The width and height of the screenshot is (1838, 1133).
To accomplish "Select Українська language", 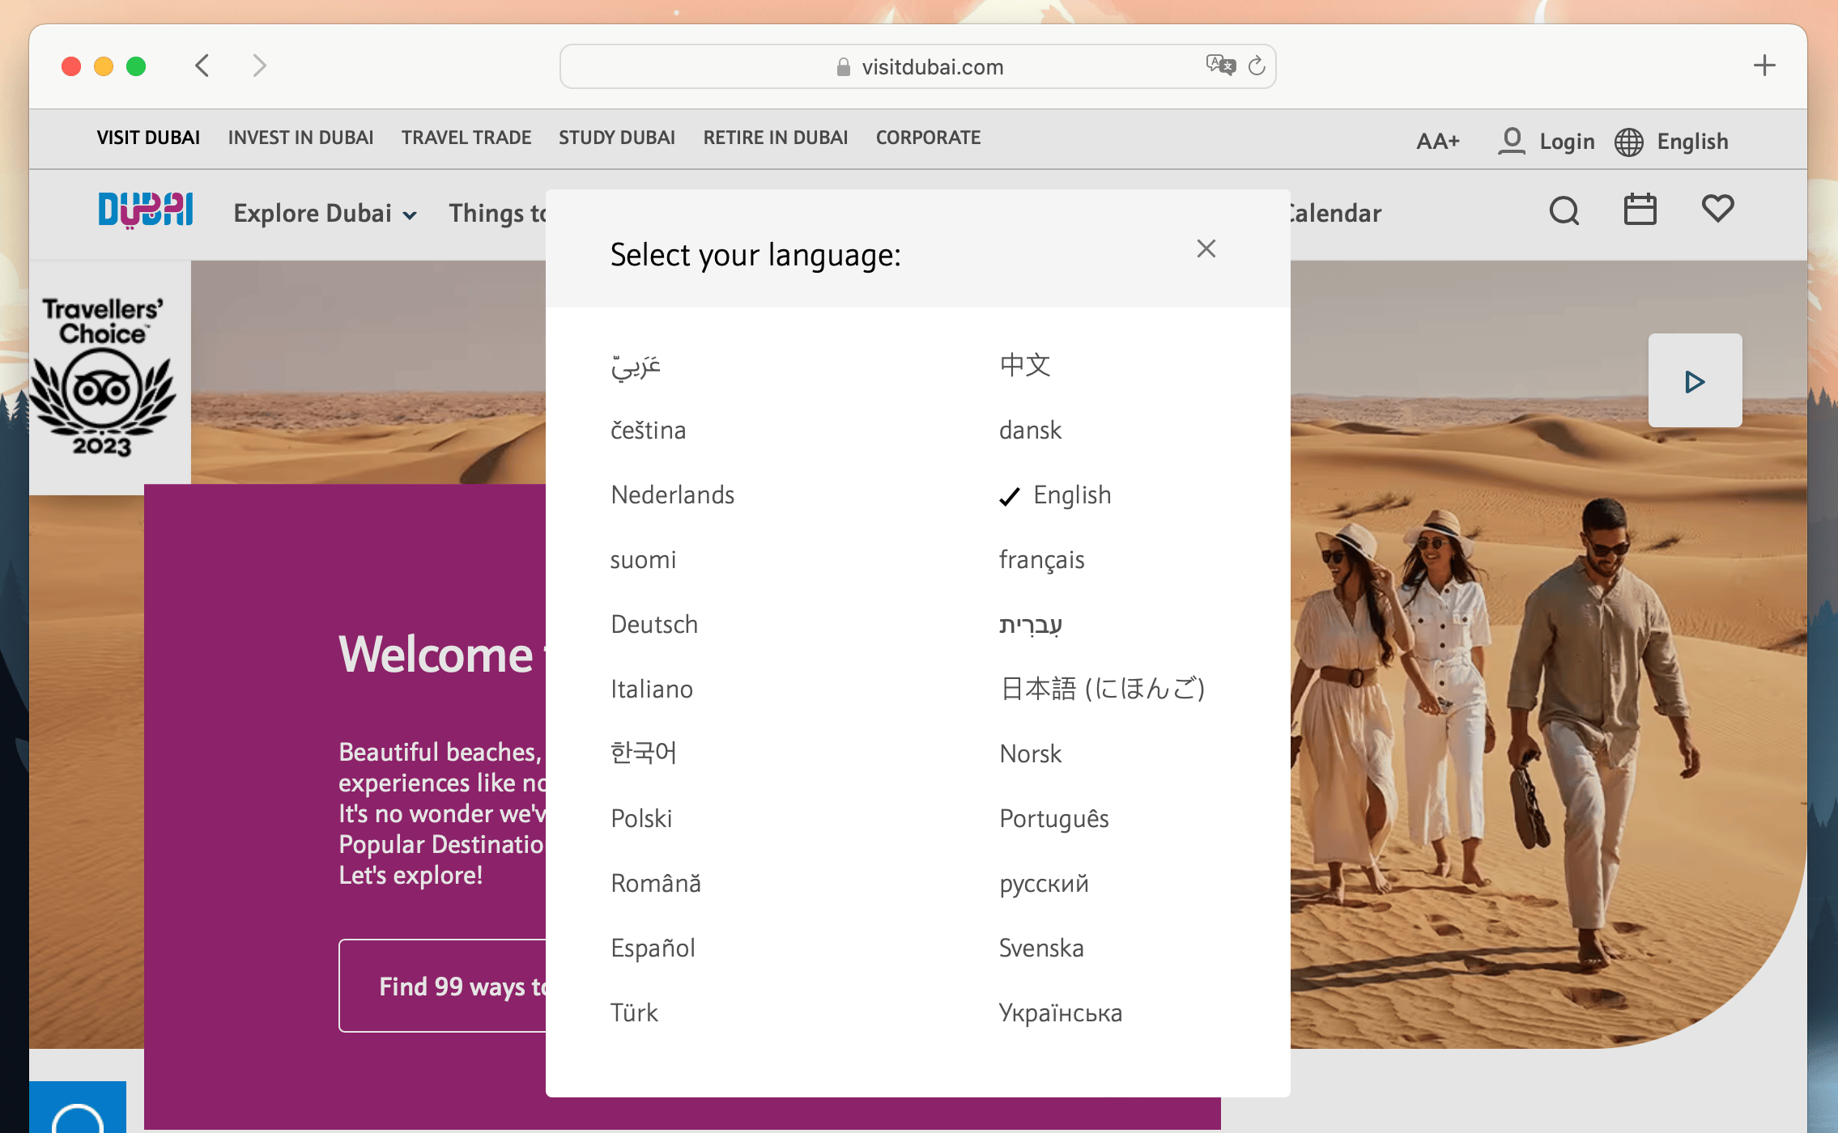I will (x=1060, y=1012).
